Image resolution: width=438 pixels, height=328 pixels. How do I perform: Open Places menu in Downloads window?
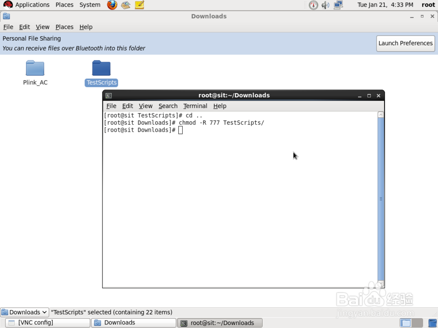point(64,27)
